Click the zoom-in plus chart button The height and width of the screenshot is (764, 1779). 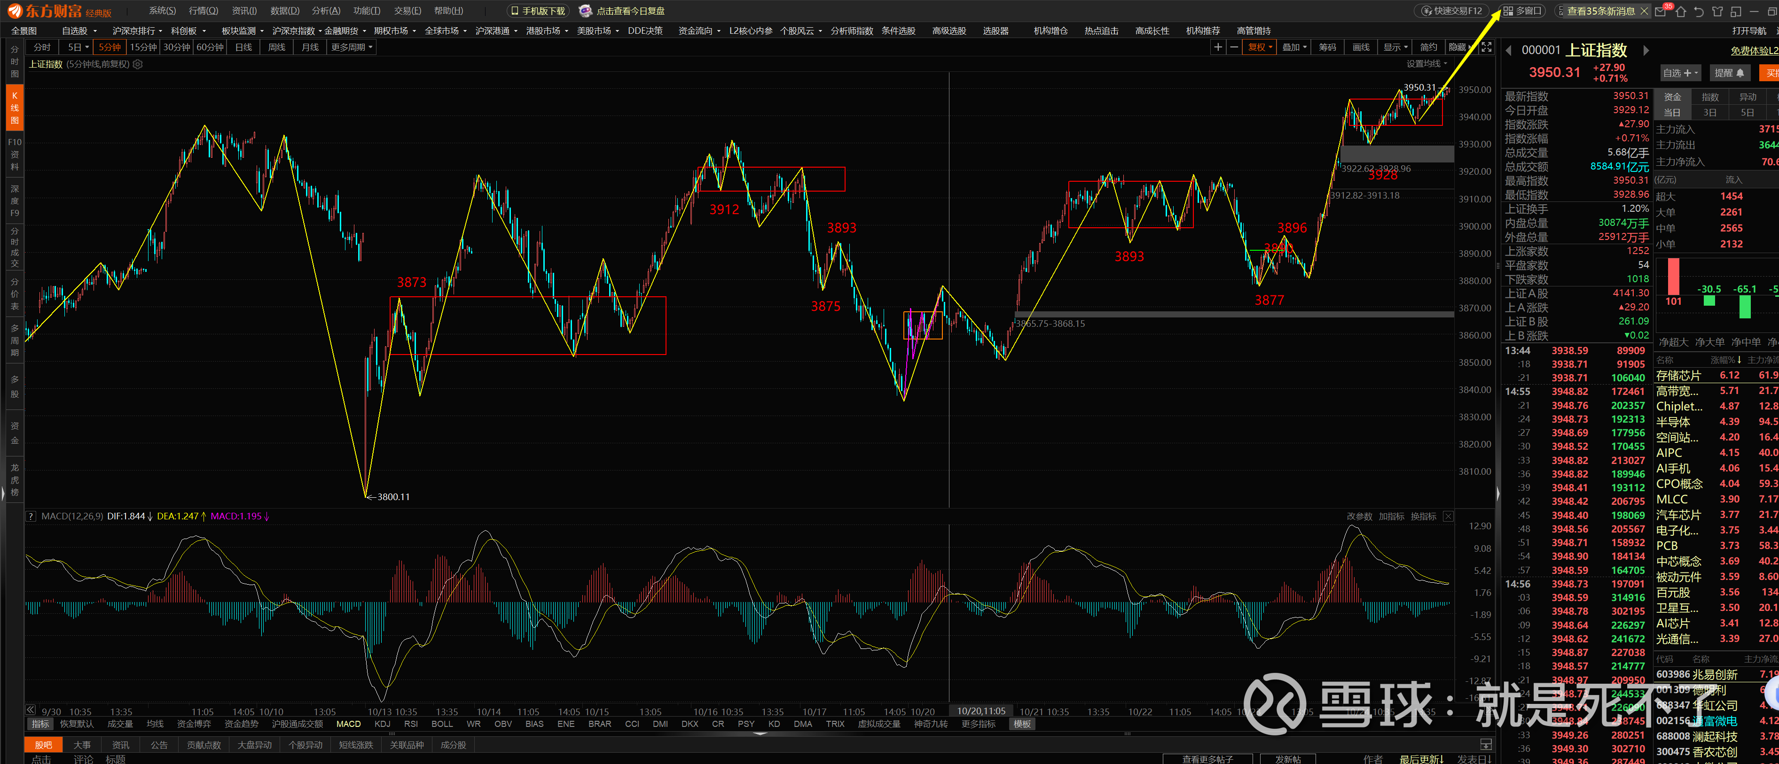tap(1218, 47)
